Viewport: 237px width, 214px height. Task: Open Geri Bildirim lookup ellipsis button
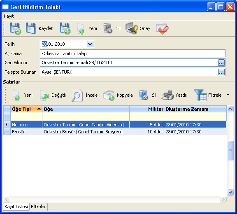[x=221, y=63]
